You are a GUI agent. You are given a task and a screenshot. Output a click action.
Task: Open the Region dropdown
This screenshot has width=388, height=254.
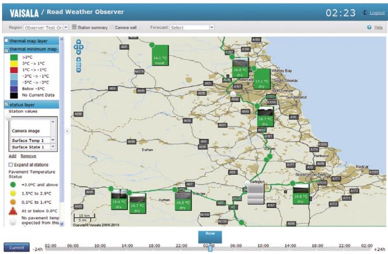tap(65, 27)
